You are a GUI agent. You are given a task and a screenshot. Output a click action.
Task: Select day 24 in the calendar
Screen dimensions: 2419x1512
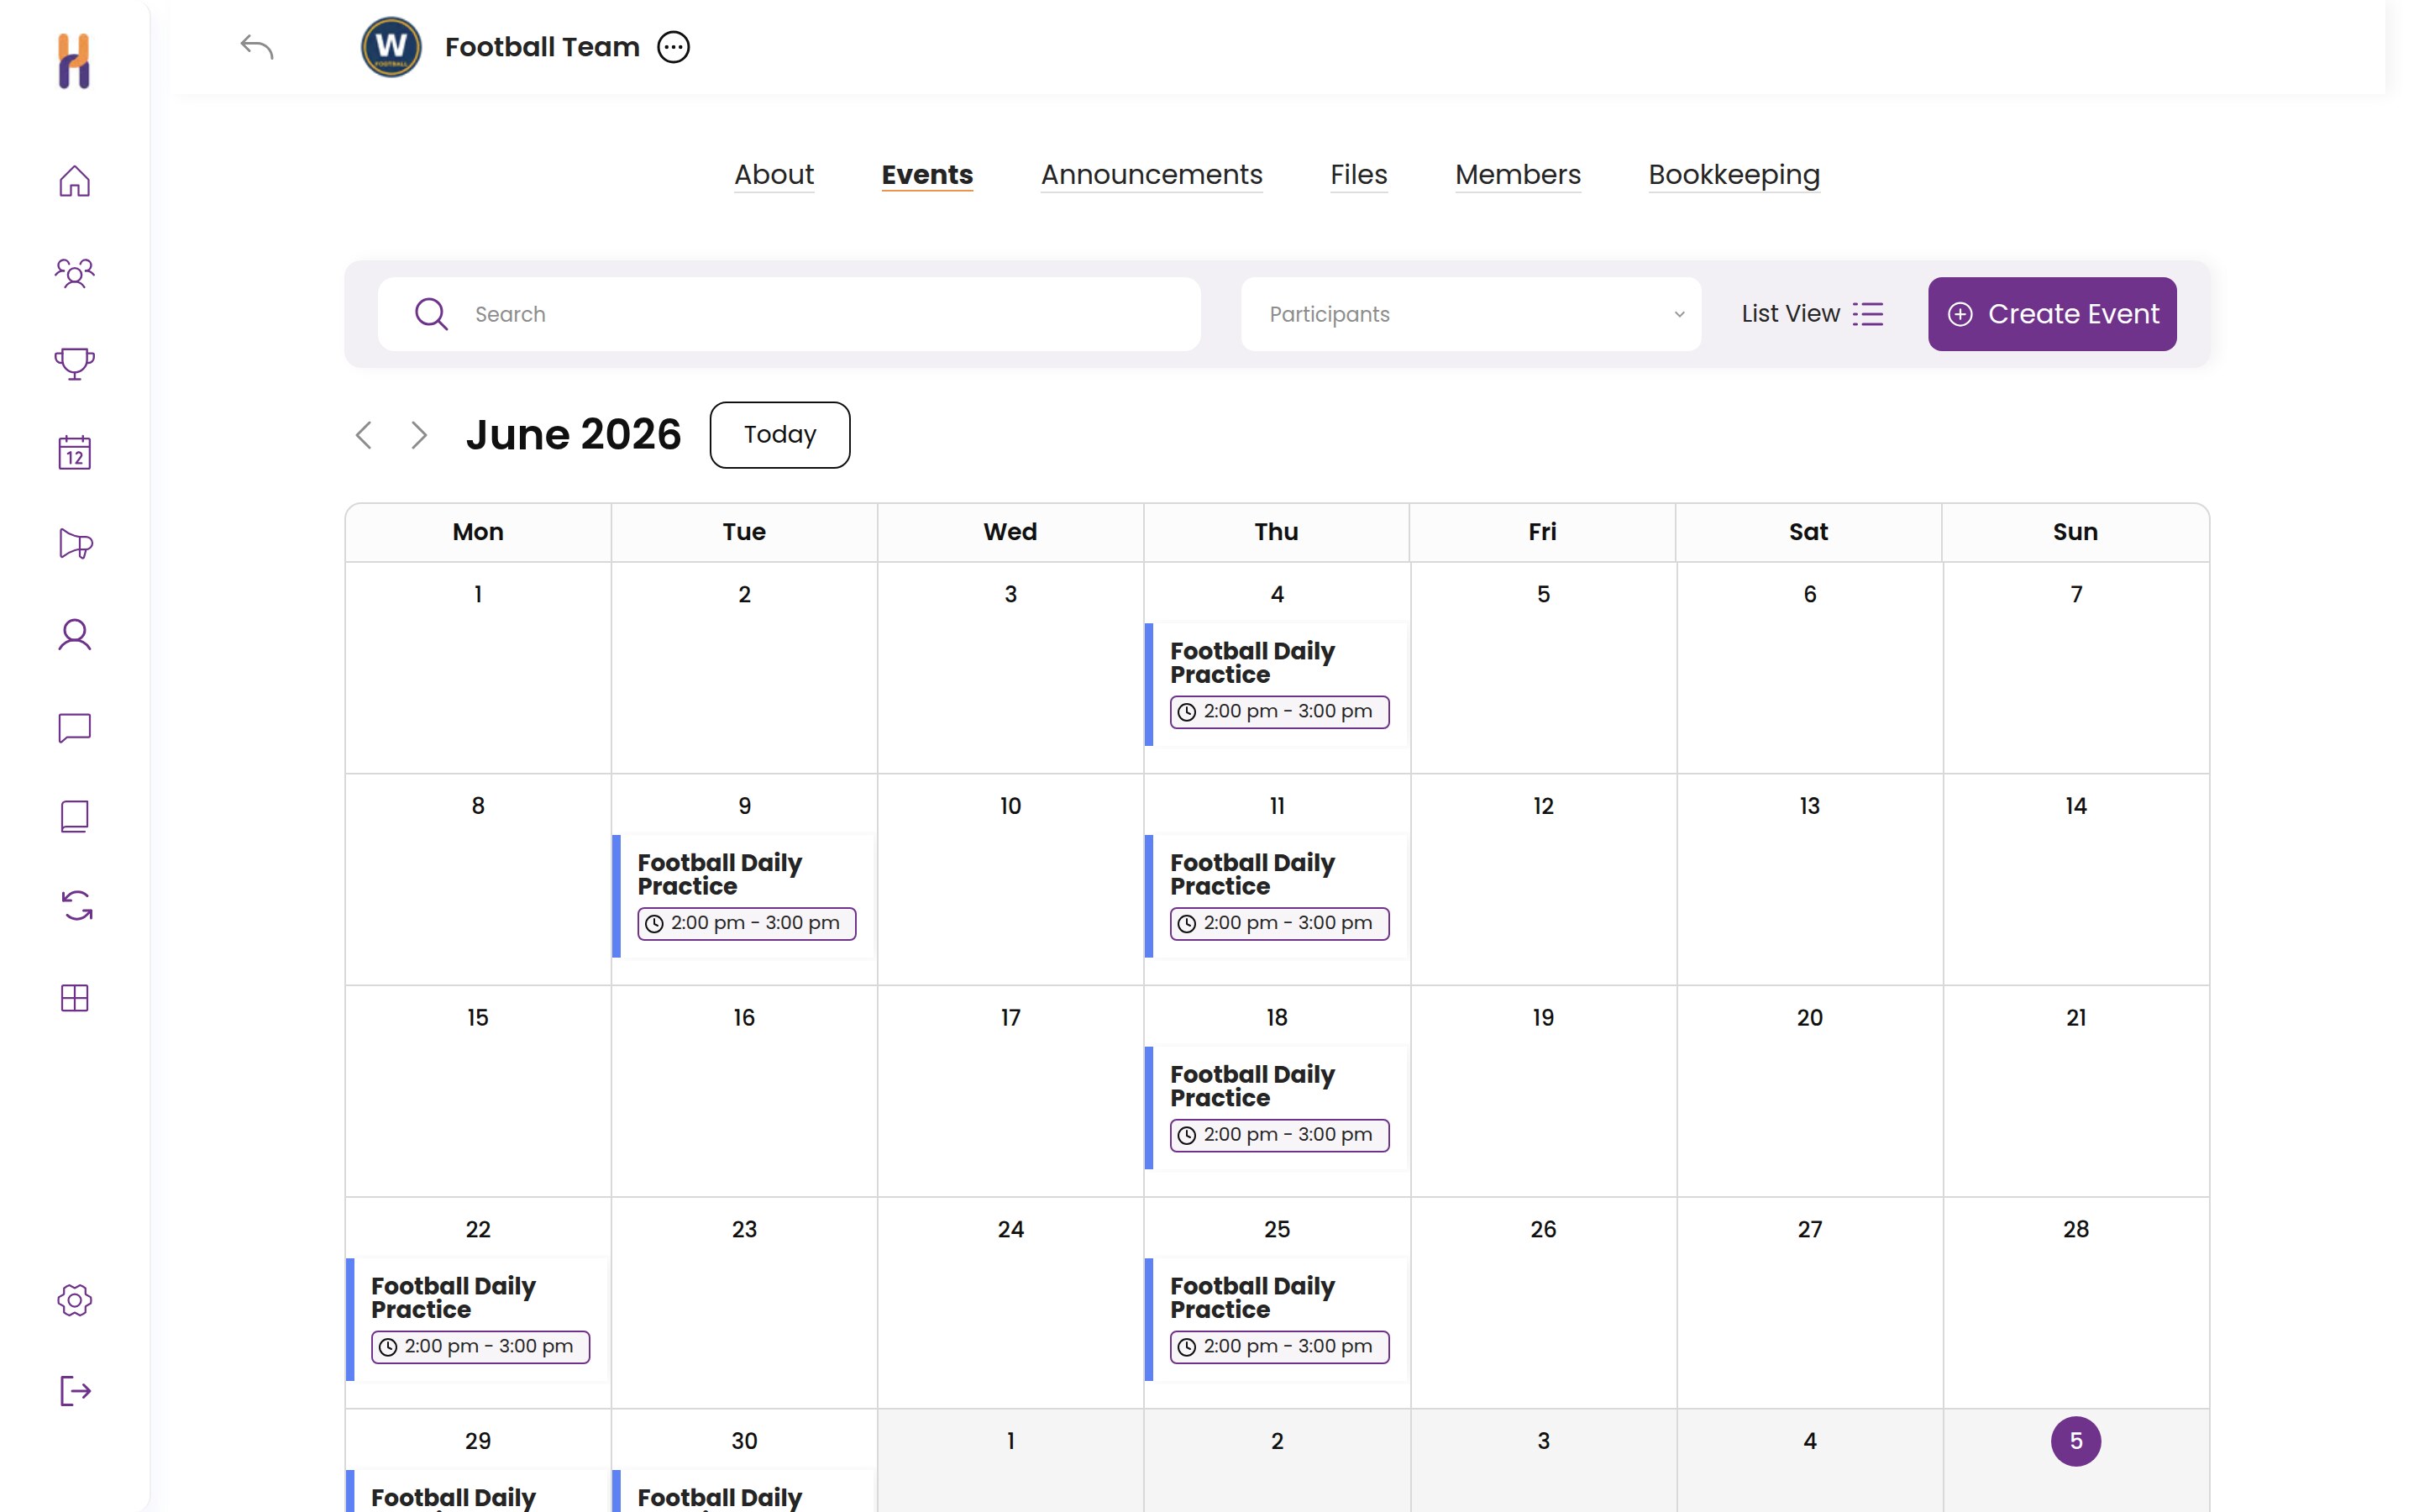[x=1010, y=1230]
